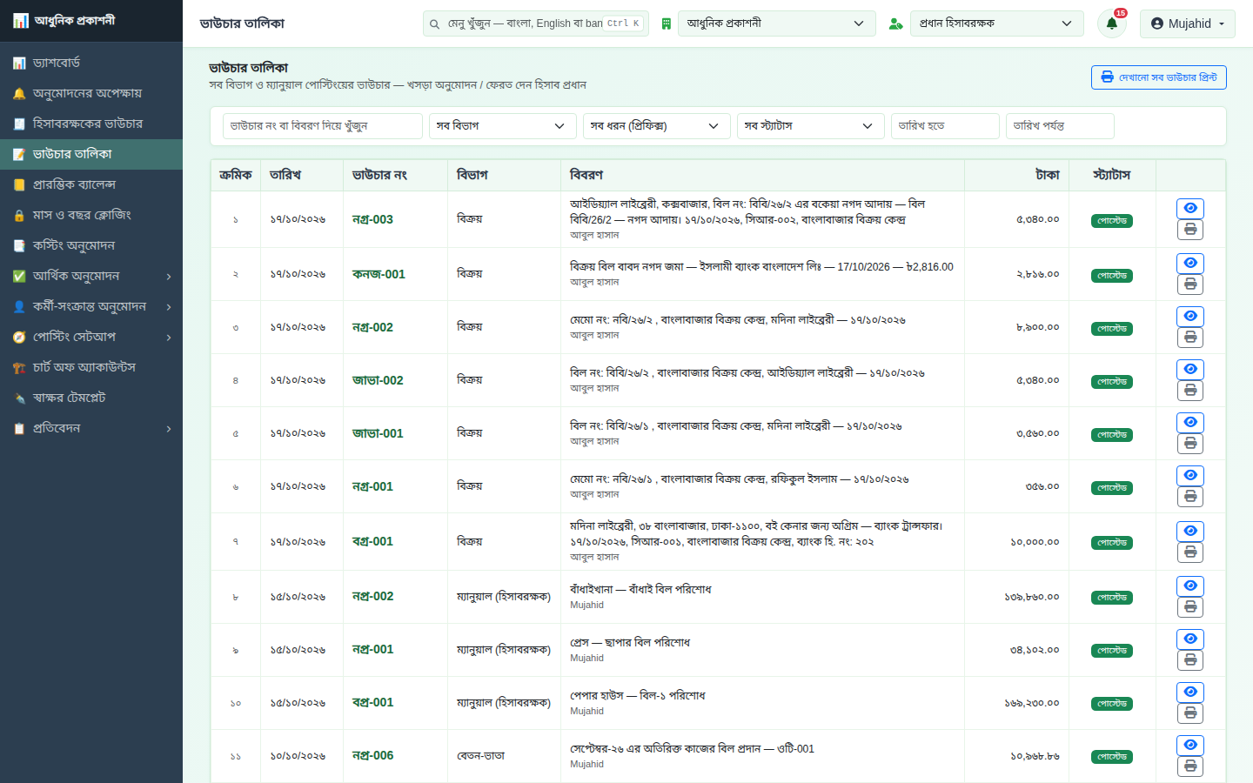The image size is (1253, 783).
Task: Click the search magnifier icon in the menu search
Action: click(x=434, y=23)
